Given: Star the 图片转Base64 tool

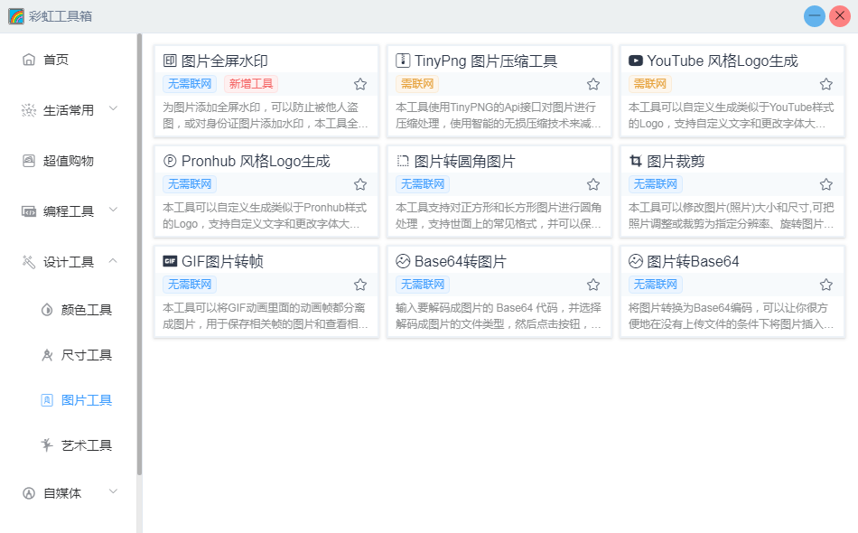Looking at the screenshot, I should 825,285.
